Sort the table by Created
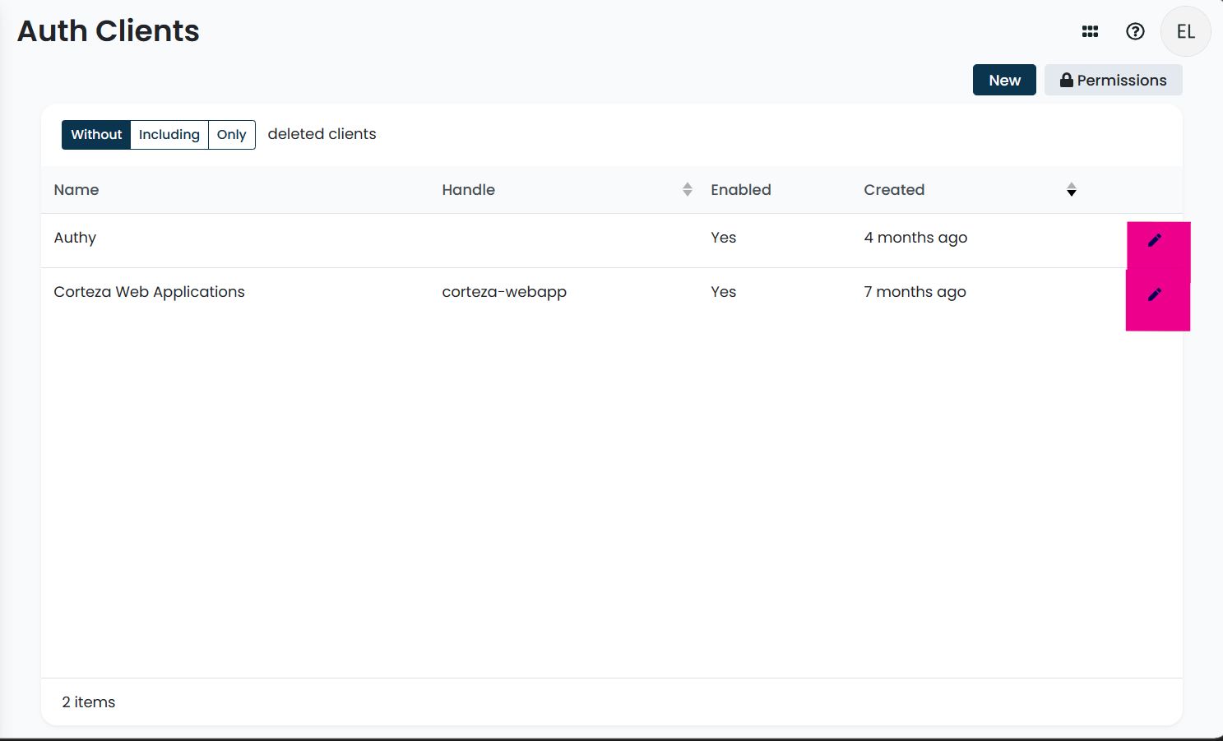Viewport: 1223px width, 741px height. (x=1071, y=190)
